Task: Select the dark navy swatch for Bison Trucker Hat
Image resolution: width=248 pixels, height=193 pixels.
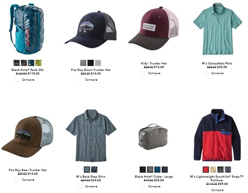Action: tap(91, 63)
